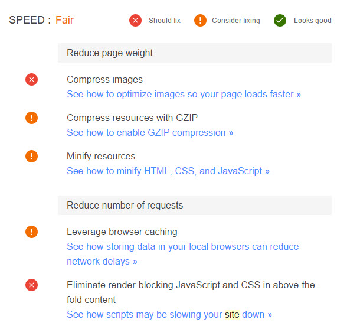The width and height of the screenshot is (347, 329).
Task: Click the orange warning icon beside Minify resources
Action: point(31,156)
